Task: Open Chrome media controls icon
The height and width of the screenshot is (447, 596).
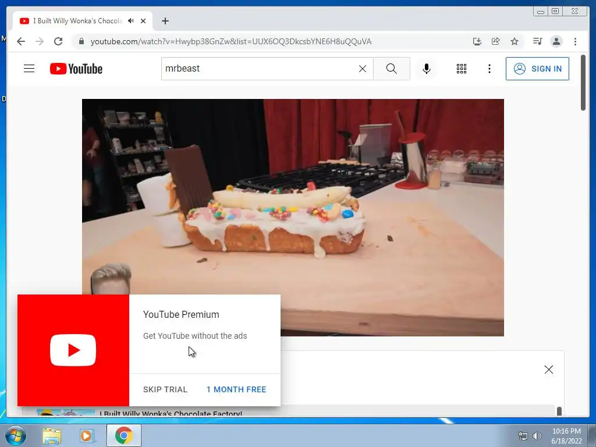Action: (x=537, y=41)
